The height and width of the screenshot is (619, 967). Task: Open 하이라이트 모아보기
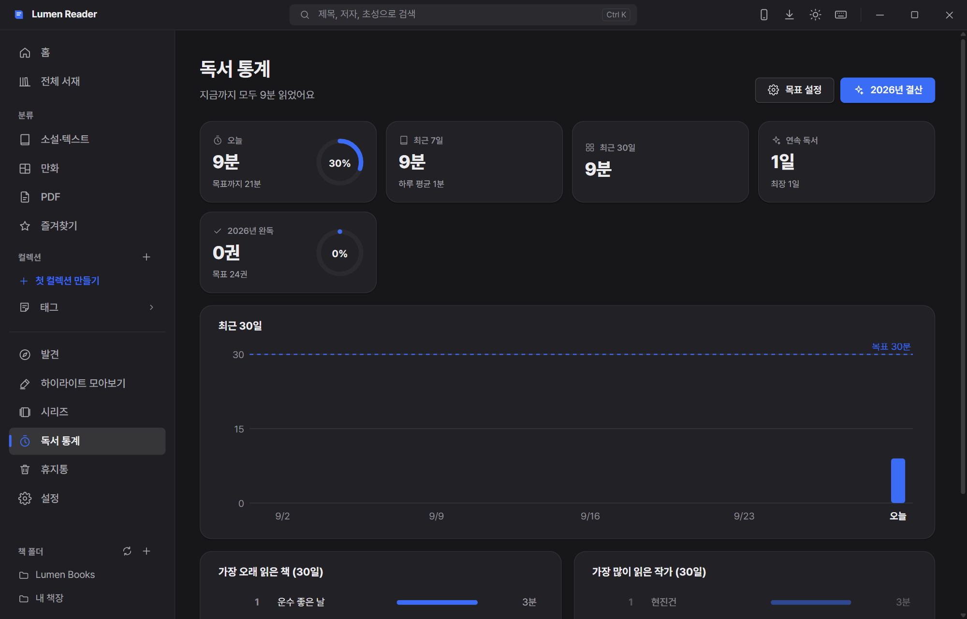(x=87, y=384)
